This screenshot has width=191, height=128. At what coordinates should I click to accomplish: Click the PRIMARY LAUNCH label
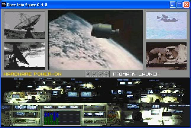(x=136, y=74)
